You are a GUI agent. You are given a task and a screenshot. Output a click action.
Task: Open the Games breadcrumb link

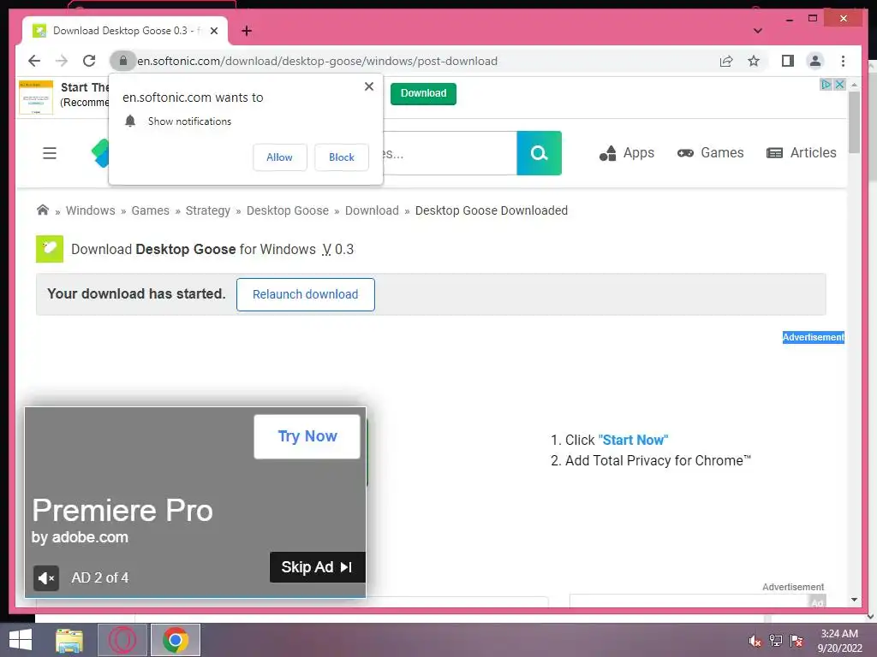point(151,210)
